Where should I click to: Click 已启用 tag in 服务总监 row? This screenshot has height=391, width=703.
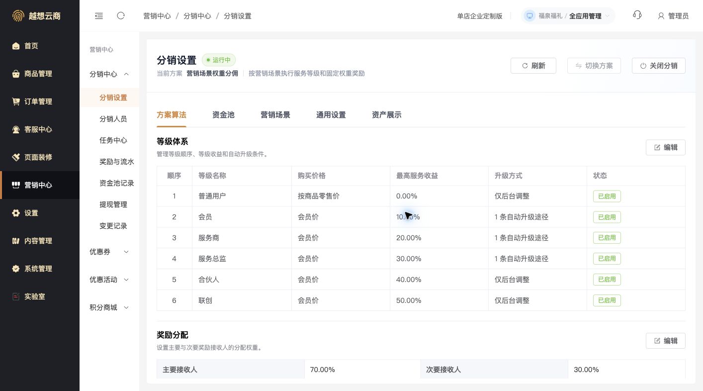tap(607, 259)
